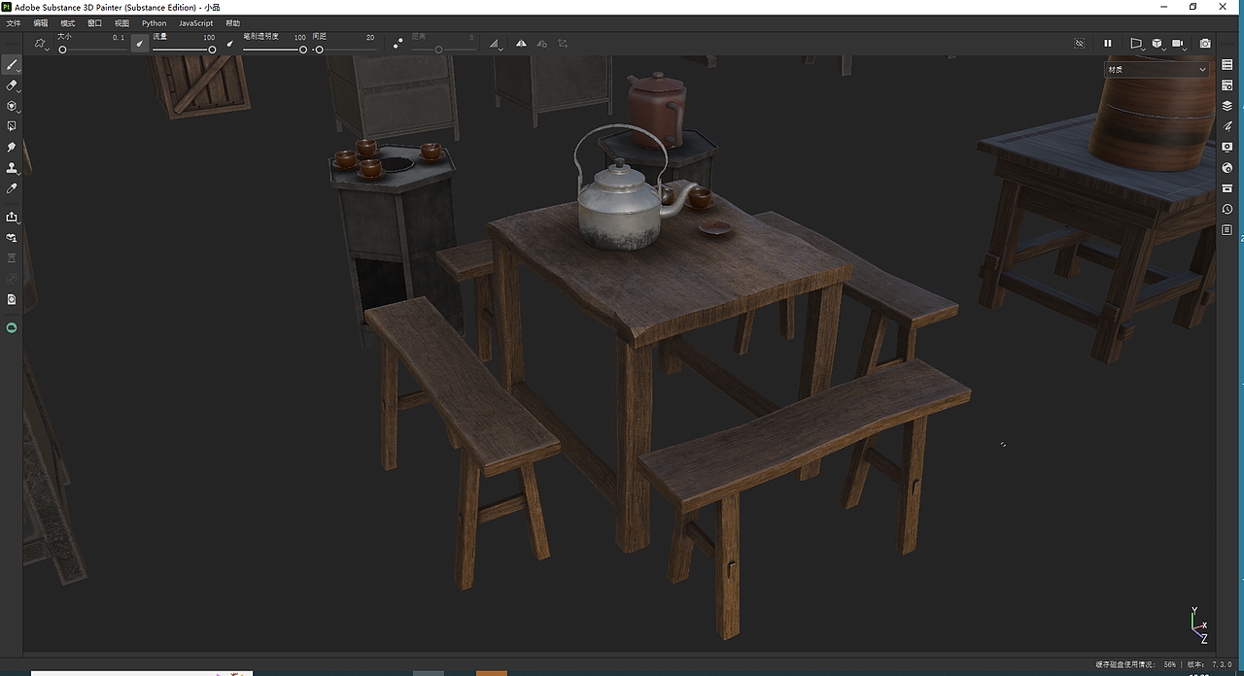Pause the viewport rendering
1244x676 pixels.
[1107, 44]
